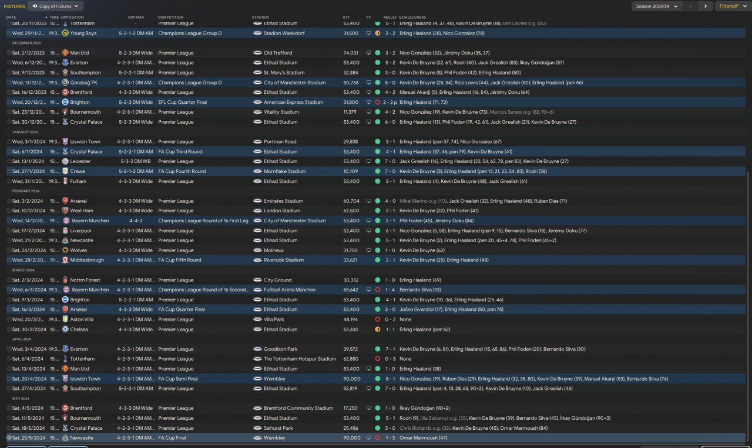Tick the Sat, 2/12/2023 Man Utd fixture checkbox
This screenshot has height=448, width=752.
(x=9, y=53)
